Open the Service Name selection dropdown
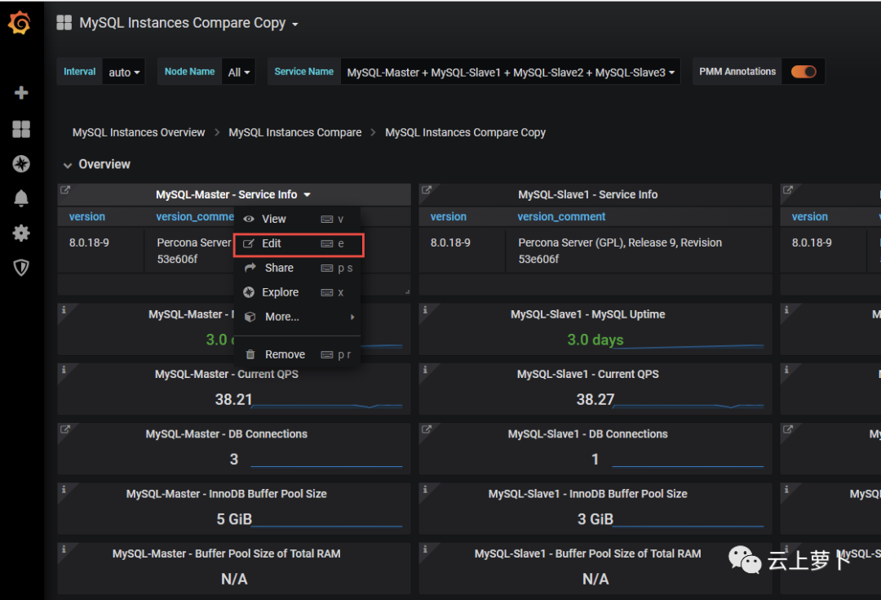Image resolution: width=881 pixels, height=600 pixels. (510, 72)
